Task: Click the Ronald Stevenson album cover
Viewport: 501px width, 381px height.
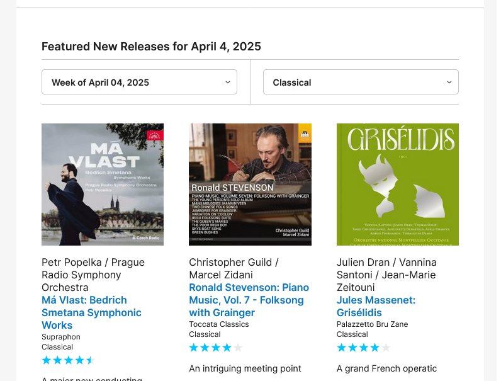Action: tap(250, 185)
